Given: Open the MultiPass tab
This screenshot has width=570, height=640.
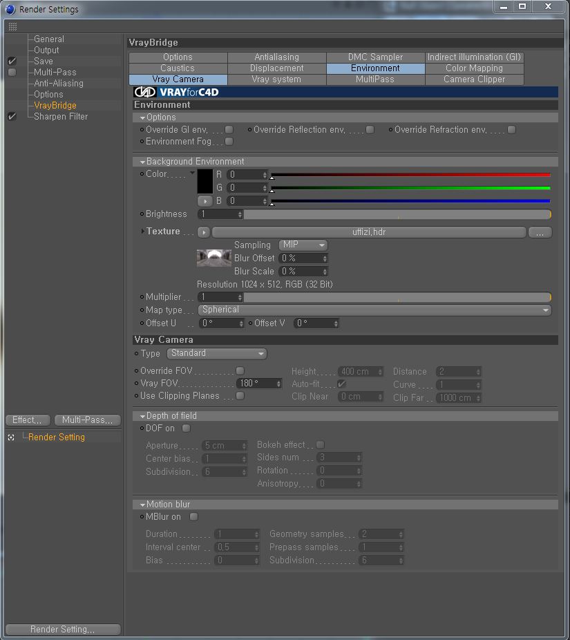Looking at the screenshot, I should pyautogui.click(x=375, y=79).
